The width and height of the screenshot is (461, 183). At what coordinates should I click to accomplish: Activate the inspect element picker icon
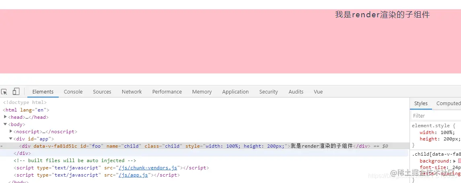point(4,92)
